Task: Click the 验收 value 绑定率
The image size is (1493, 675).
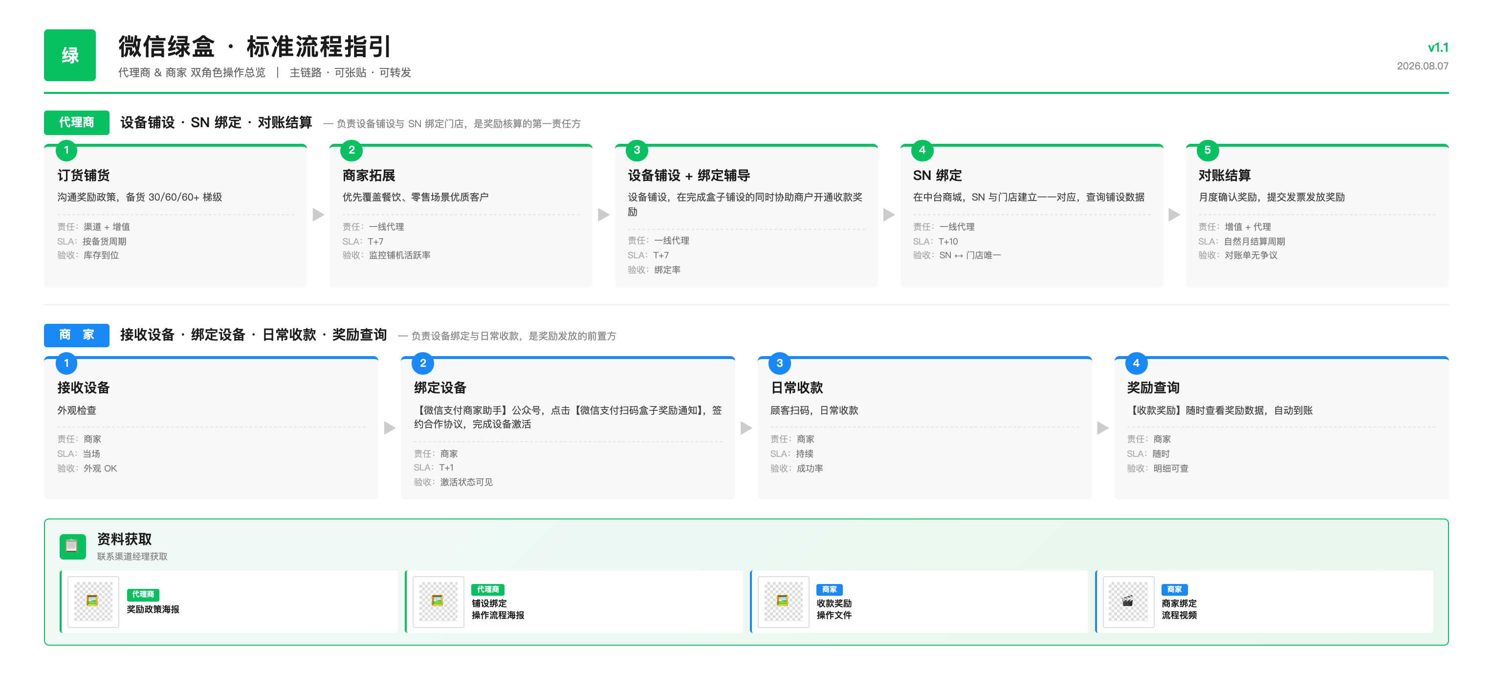Action: coord(667,270)
